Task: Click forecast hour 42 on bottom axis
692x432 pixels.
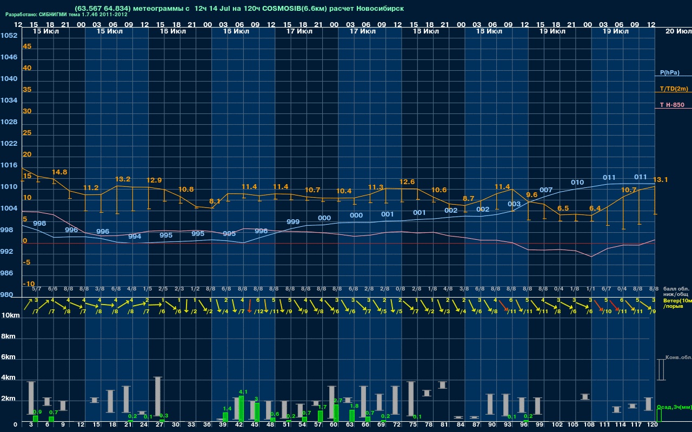Action: [x=239, y=426]
